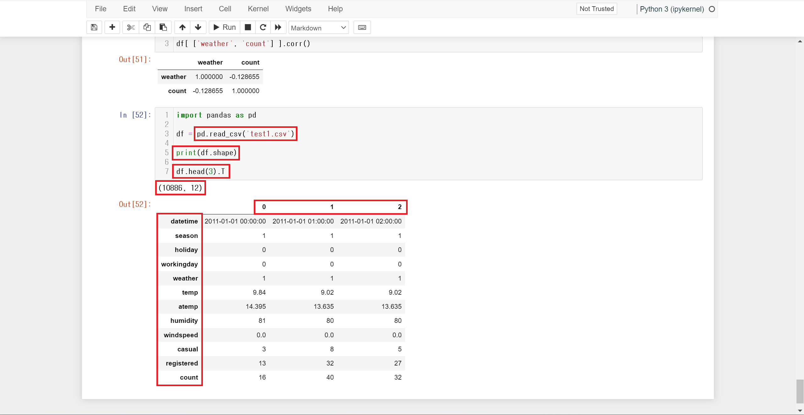
Task: Open the Kernel menu
Action: (258, 9)
